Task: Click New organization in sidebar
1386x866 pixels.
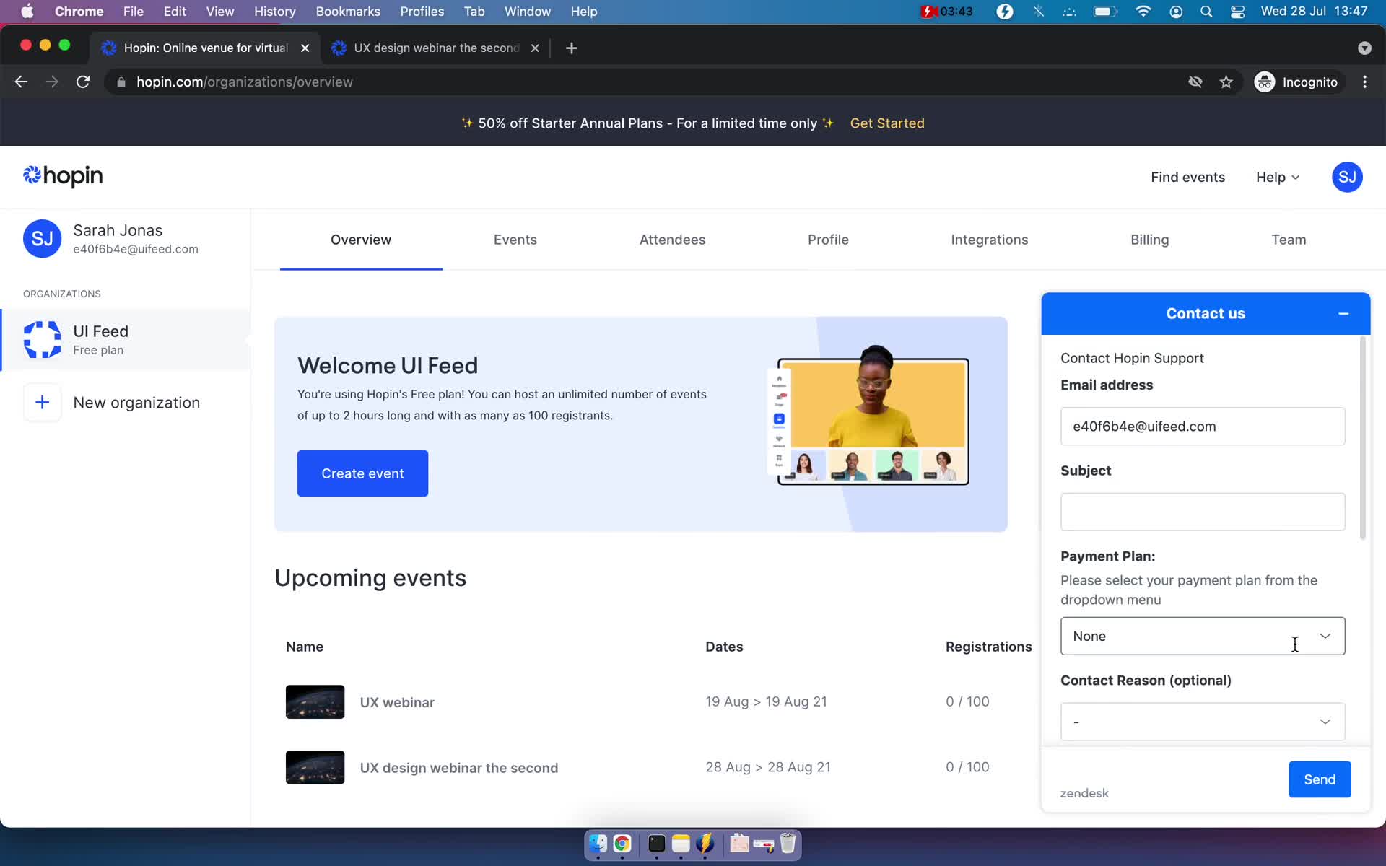Action: click(x=136, y=403)
